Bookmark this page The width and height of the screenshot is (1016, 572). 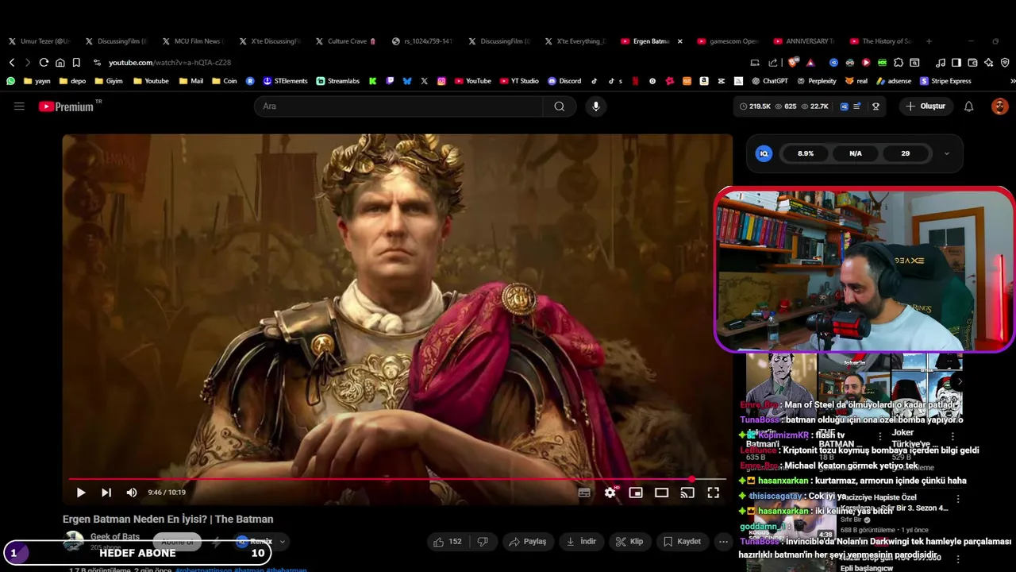tap(76, 62)
